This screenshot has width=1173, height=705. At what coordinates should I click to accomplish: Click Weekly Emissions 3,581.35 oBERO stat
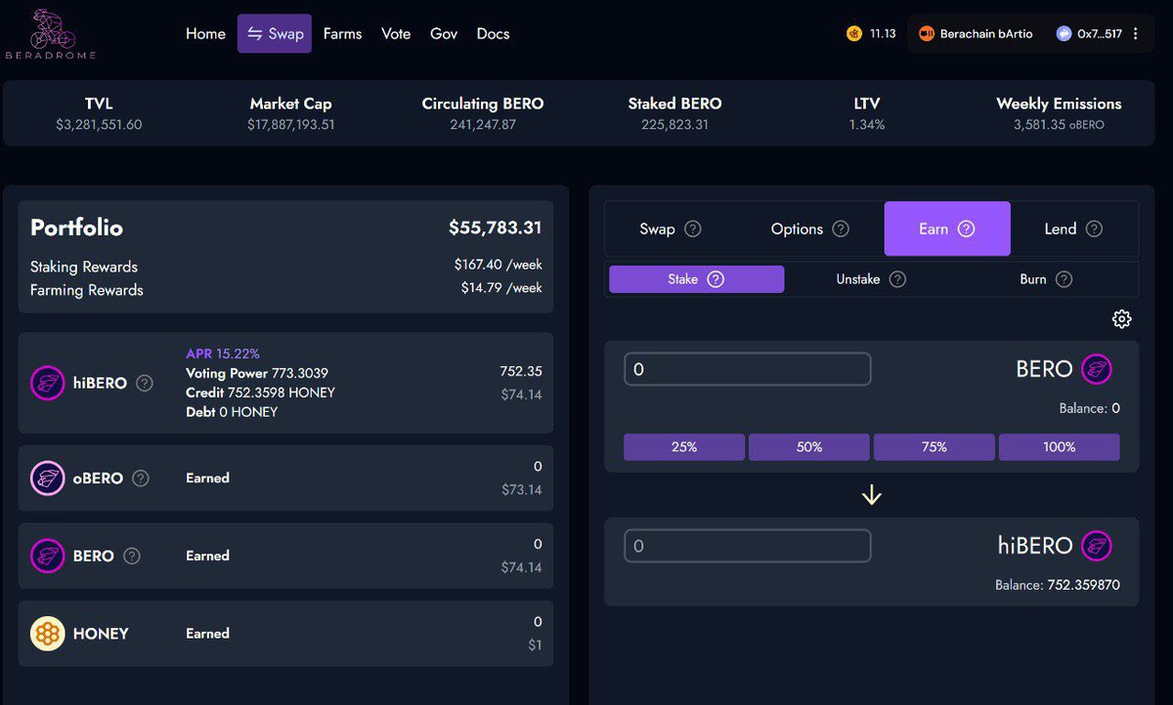(x=1059, y=113)
